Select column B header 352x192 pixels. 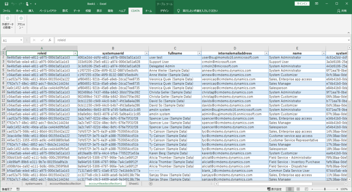[113, 48]
